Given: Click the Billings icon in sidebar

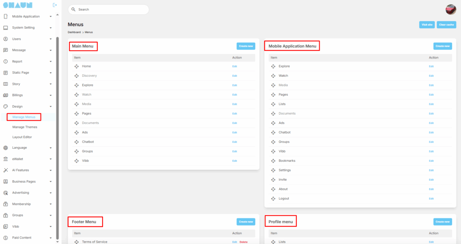Looking at the screenshot, I should [x=5, y=95].
